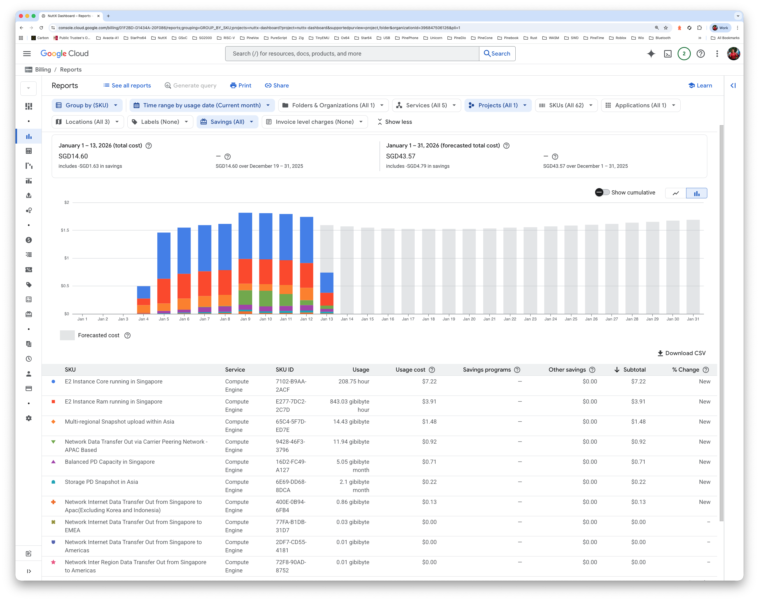Select the dollar-sign Pricing icon in sidebar
The width and height of the screenshot is (759, 601).
(29, 240)
